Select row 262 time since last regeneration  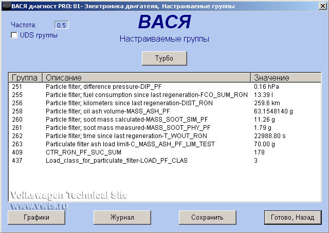coord(164,136)
